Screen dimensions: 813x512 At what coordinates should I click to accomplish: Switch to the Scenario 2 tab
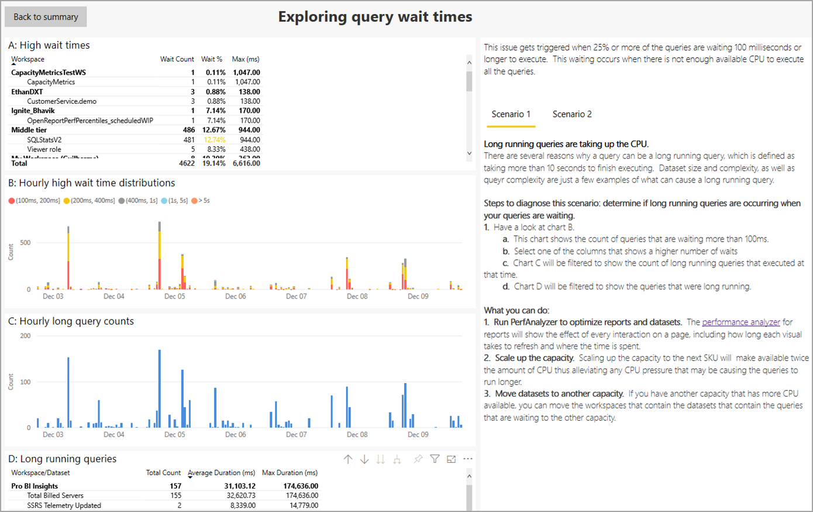[571, 114]
